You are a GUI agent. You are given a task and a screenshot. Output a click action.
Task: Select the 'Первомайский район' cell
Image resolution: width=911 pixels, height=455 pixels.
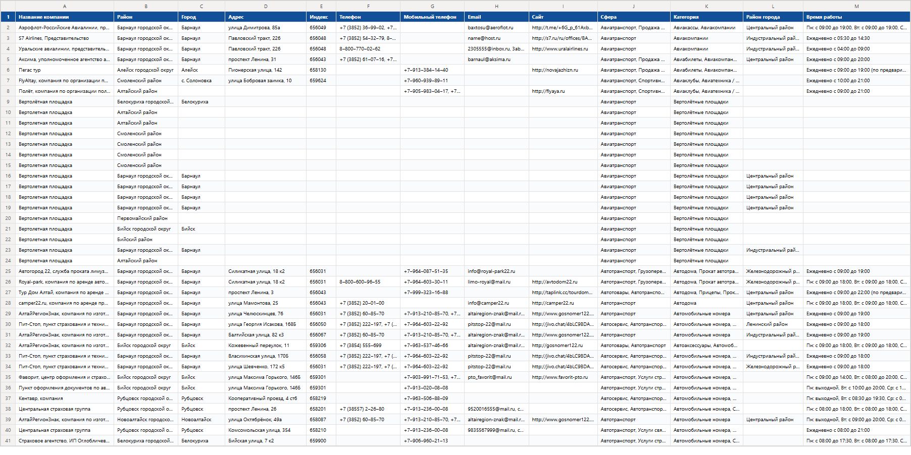coord(146,218)
